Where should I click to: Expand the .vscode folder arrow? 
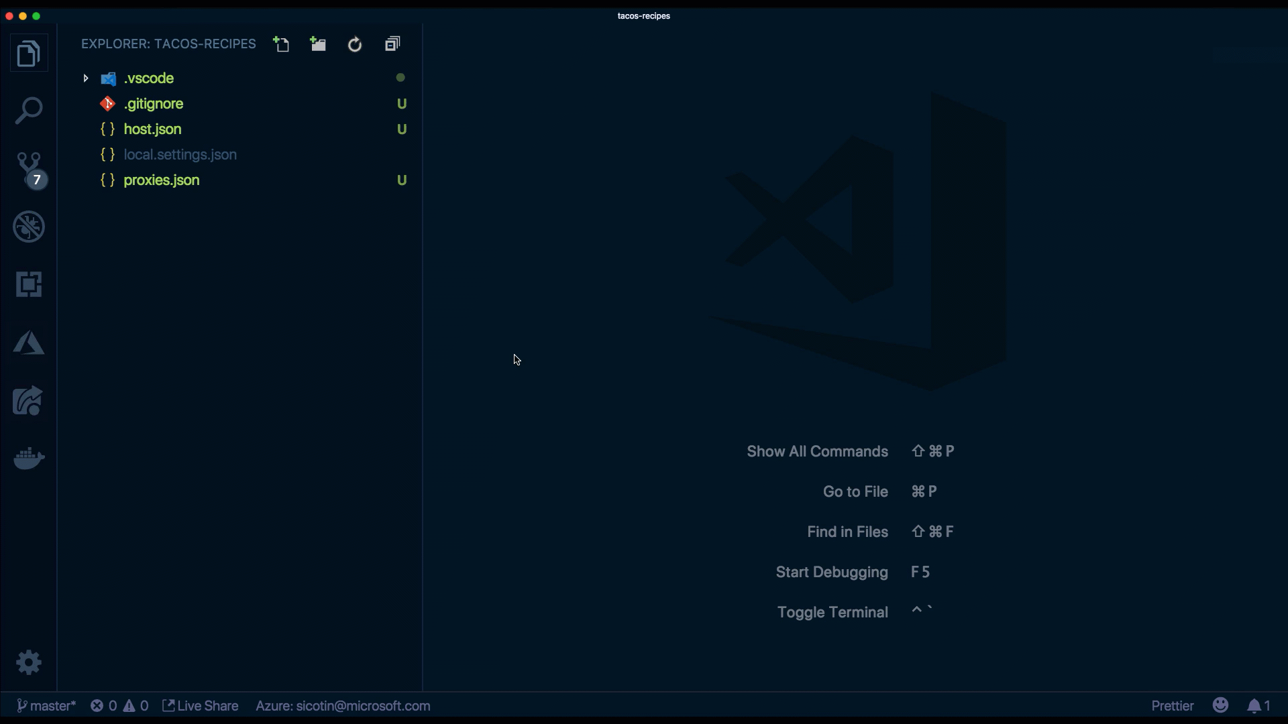click(86, 78)
